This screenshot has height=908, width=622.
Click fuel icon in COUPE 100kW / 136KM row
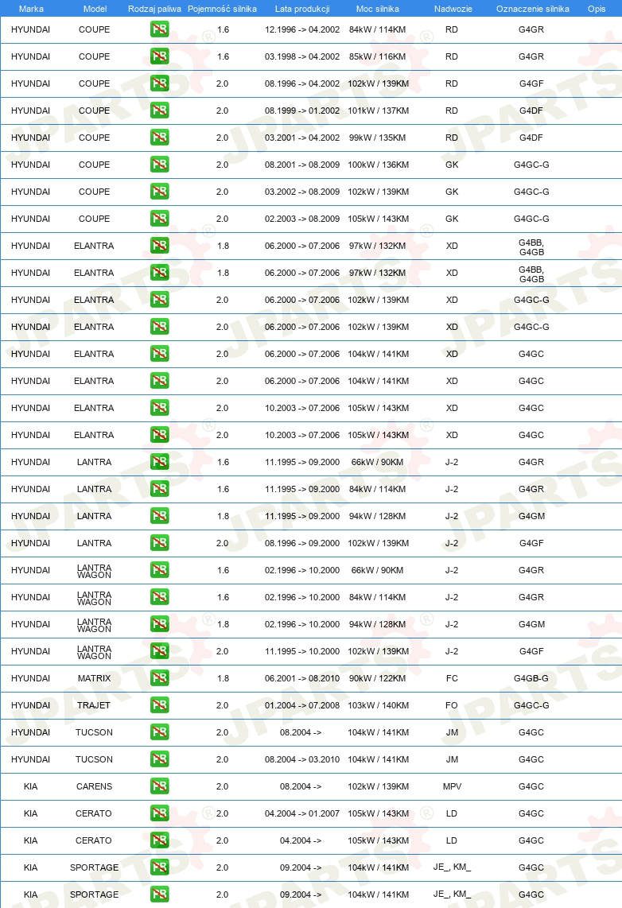159,165
